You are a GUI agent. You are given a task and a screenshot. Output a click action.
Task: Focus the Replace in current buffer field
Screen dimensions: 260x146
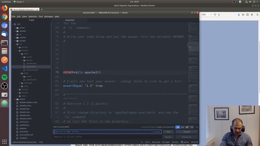[x=107, y=137]
